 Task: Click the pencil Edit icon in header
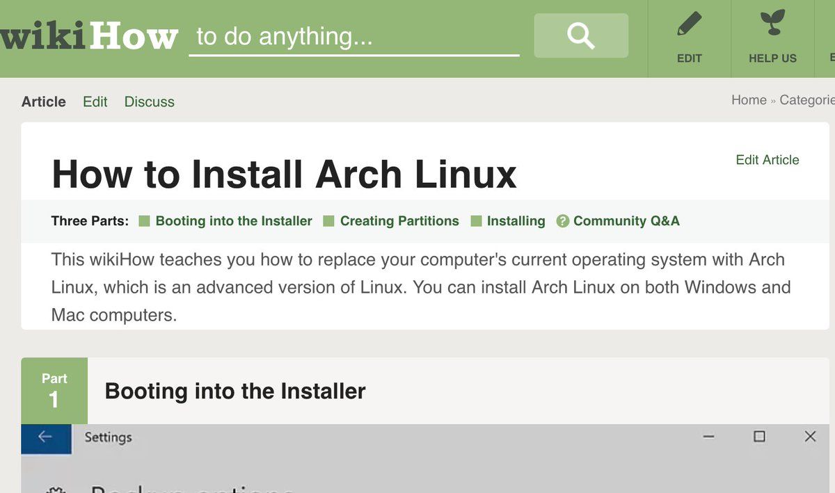point(689,25)
